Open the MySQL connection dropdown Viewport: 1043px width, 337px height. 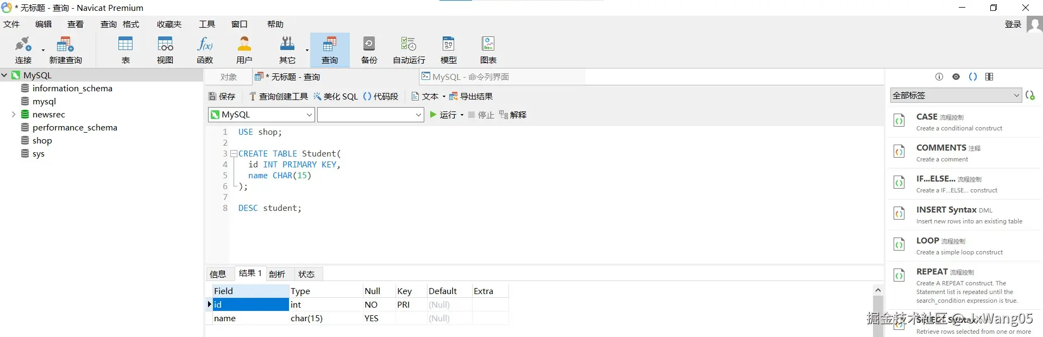pyautogui.click(x=261, y=115)
